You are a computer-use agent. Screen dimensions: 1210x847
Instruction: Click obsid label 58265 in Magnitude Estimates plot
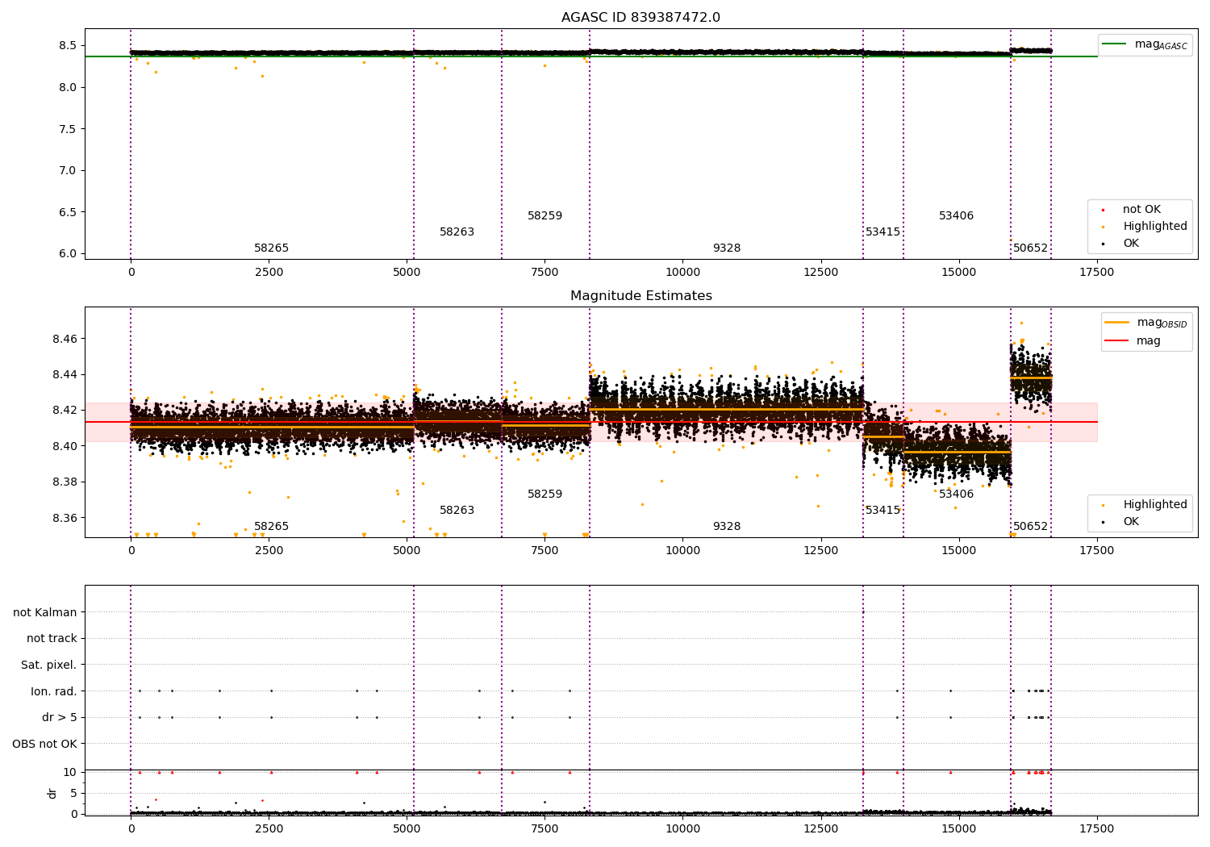pyautogui.click(x=271, y=527)
